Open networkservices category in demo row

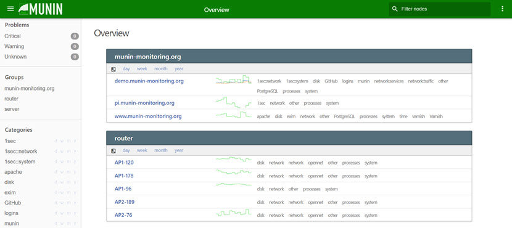pos(389,81)
